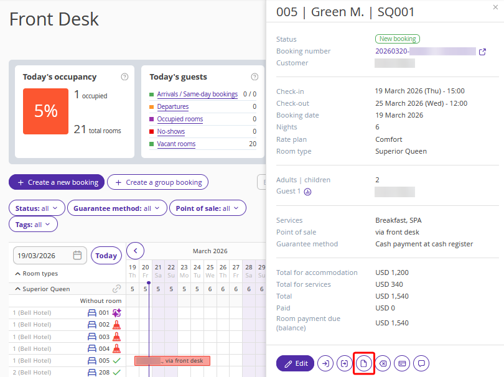Open the booking documents icon
This screenshot has height=377, width=504.
point(363,363)
